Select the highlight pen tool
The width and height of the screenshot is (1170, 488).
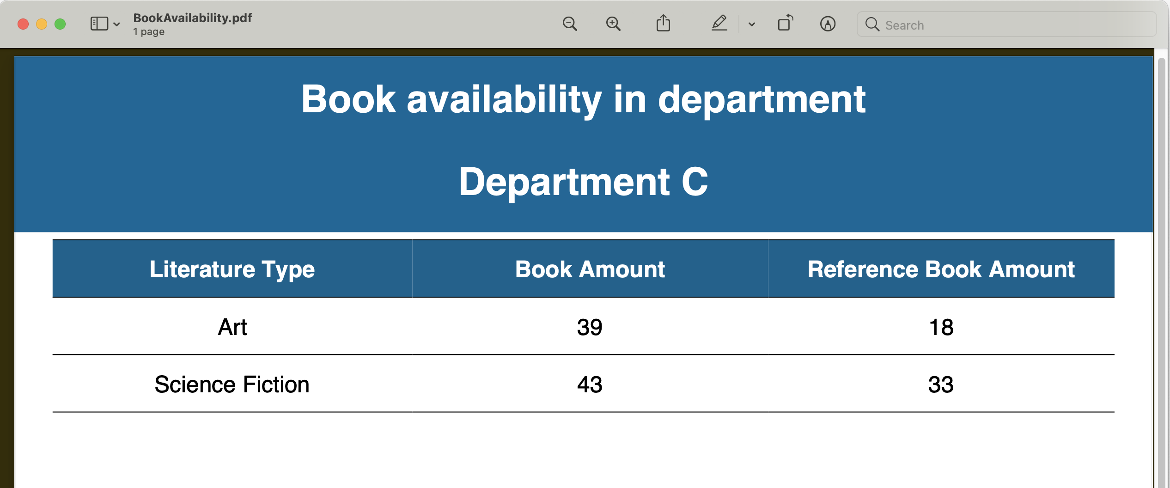coord(719,23)
